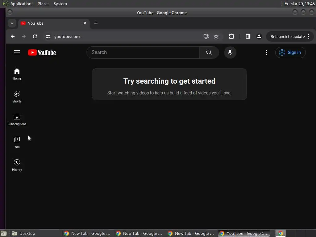This screenshot has width=316, height=237.
Task: Close the YouTube tab
Action: coord(85,23)
